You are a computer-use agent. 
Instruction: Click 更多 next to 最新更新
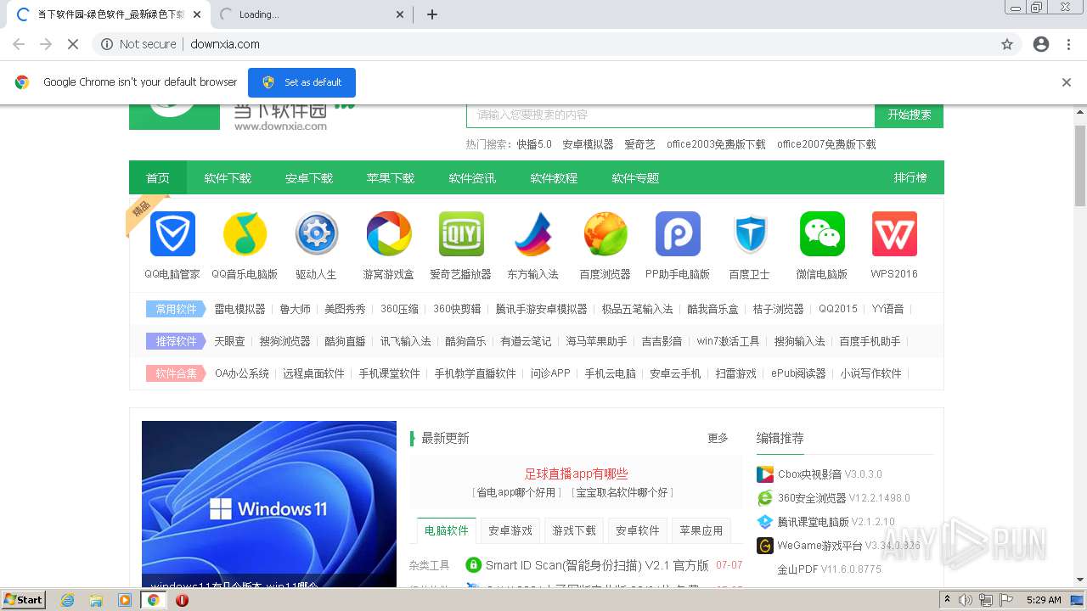click(718, 438)
